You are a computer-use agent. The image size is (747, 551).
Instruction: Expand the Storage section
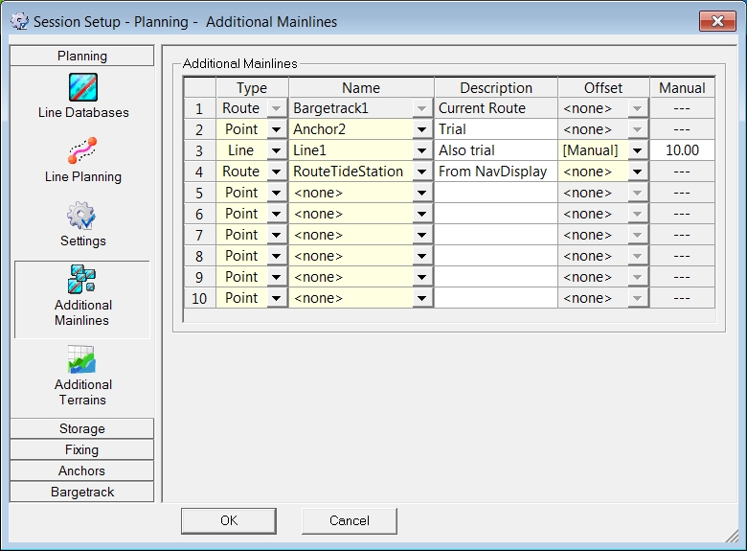coord(81,428)
